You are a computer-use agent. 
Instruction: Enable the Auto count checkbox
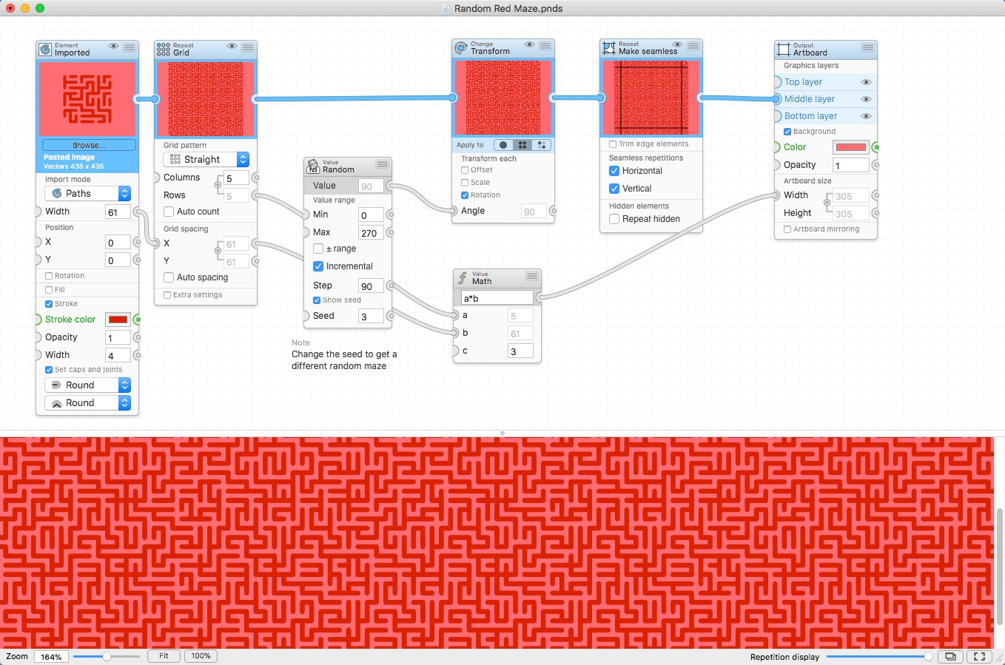click(169, 212)
